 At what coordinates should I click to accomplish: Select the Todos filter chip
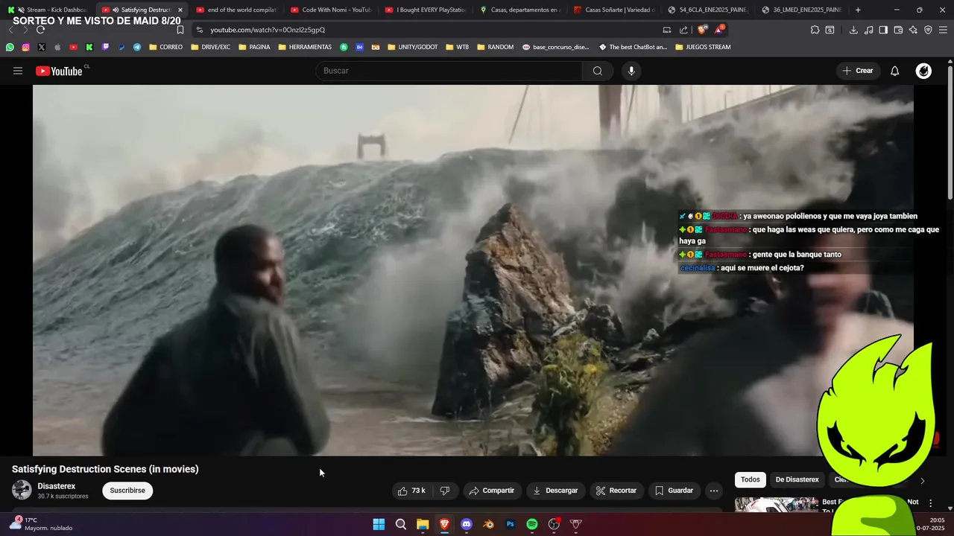coord(751,479)
